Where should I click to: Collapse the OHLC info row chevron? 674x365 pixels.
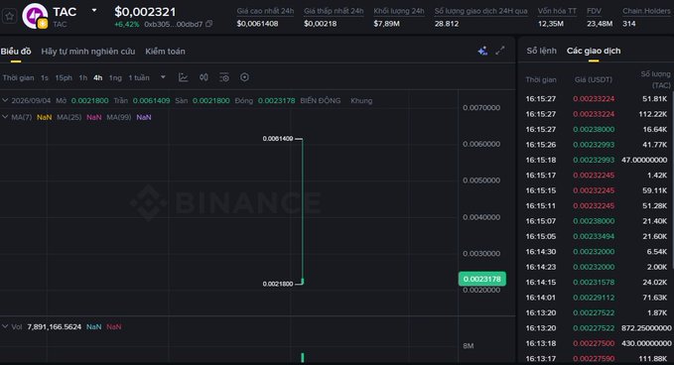pyautogui.click(x=5, y=100)
